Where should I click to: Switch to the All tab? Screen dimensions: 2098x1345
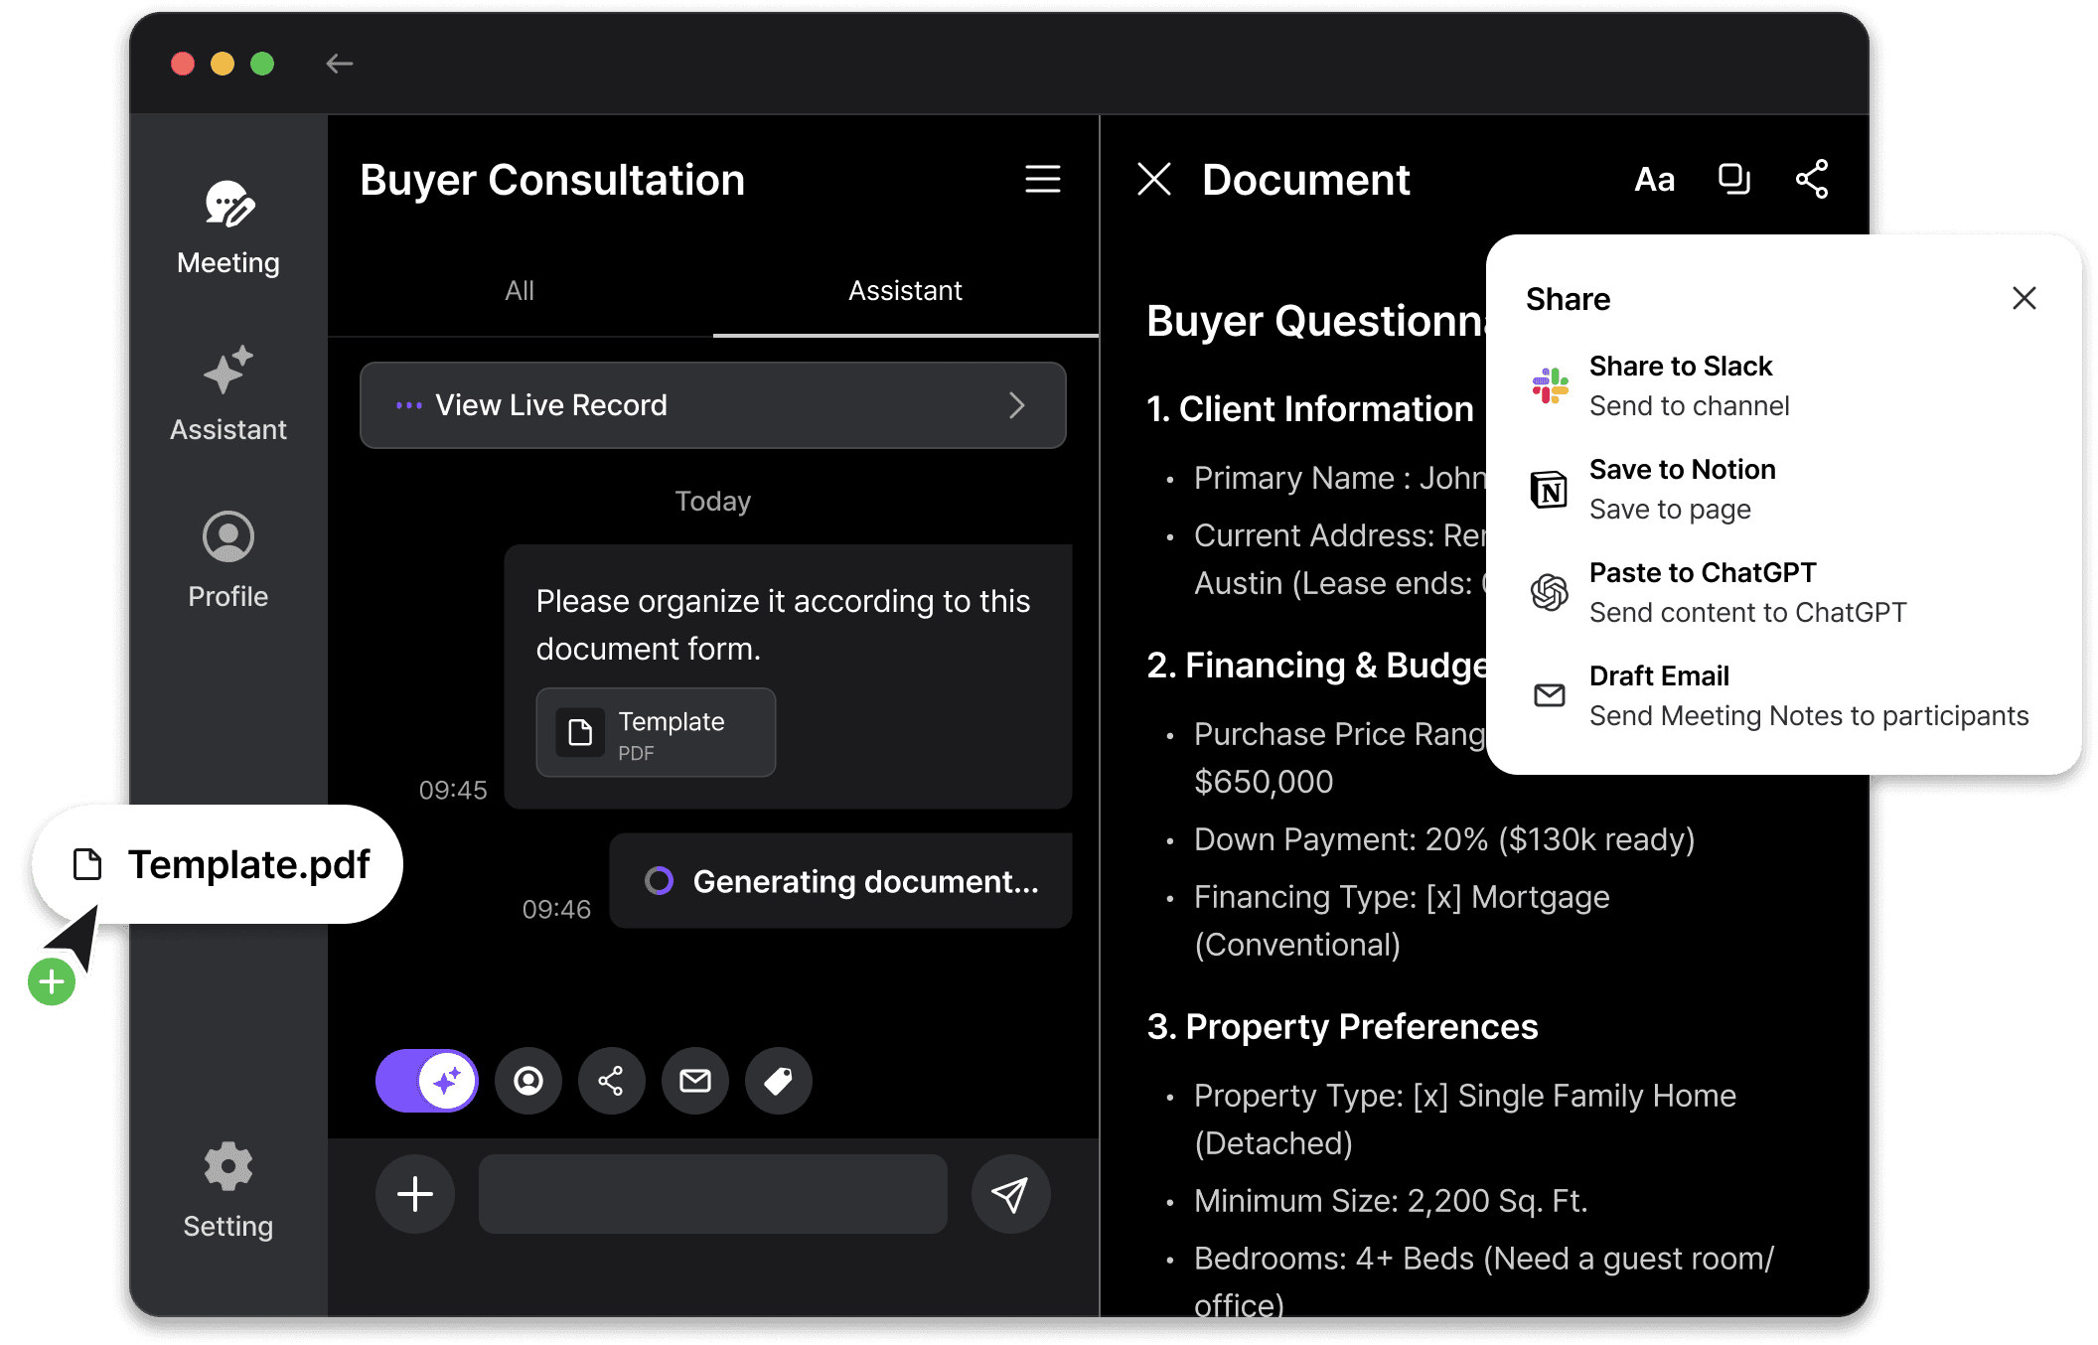pos(520,291)
